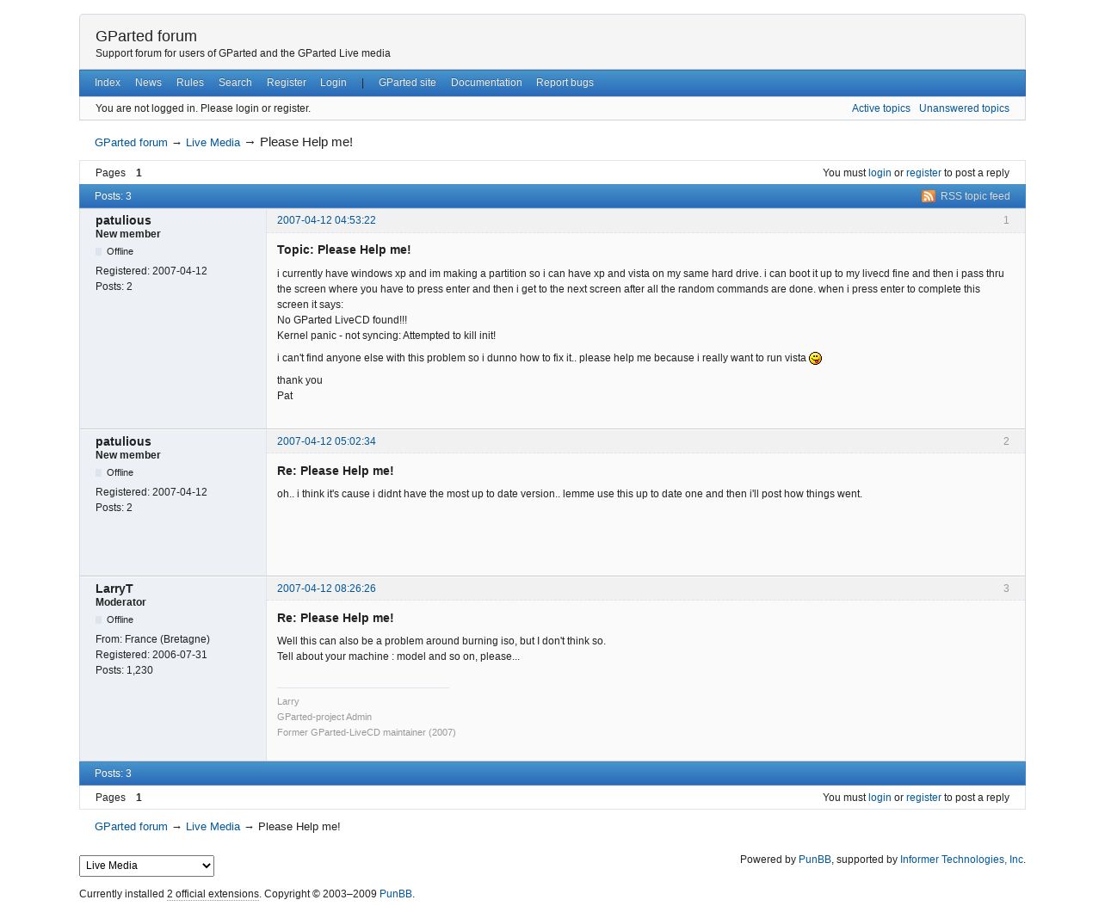Click the winking smiley emoticon in first post
The height and width of the screenshot is (906, 1105).
click(815, 358)
